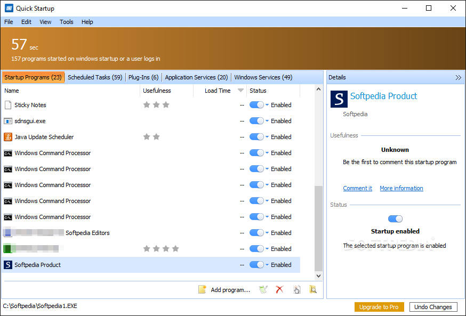466x316 pixels.
Task: Collapse the Details panel with double chevron
Action: 459,77
